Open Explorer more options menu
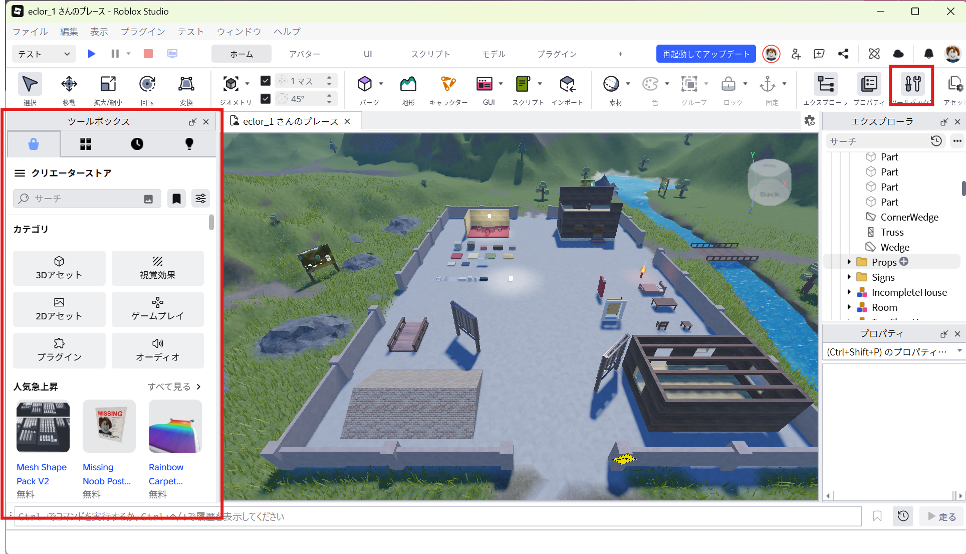The width and height of the screenshot is (966, 554). pyautogui.click(x=957, y=141)
